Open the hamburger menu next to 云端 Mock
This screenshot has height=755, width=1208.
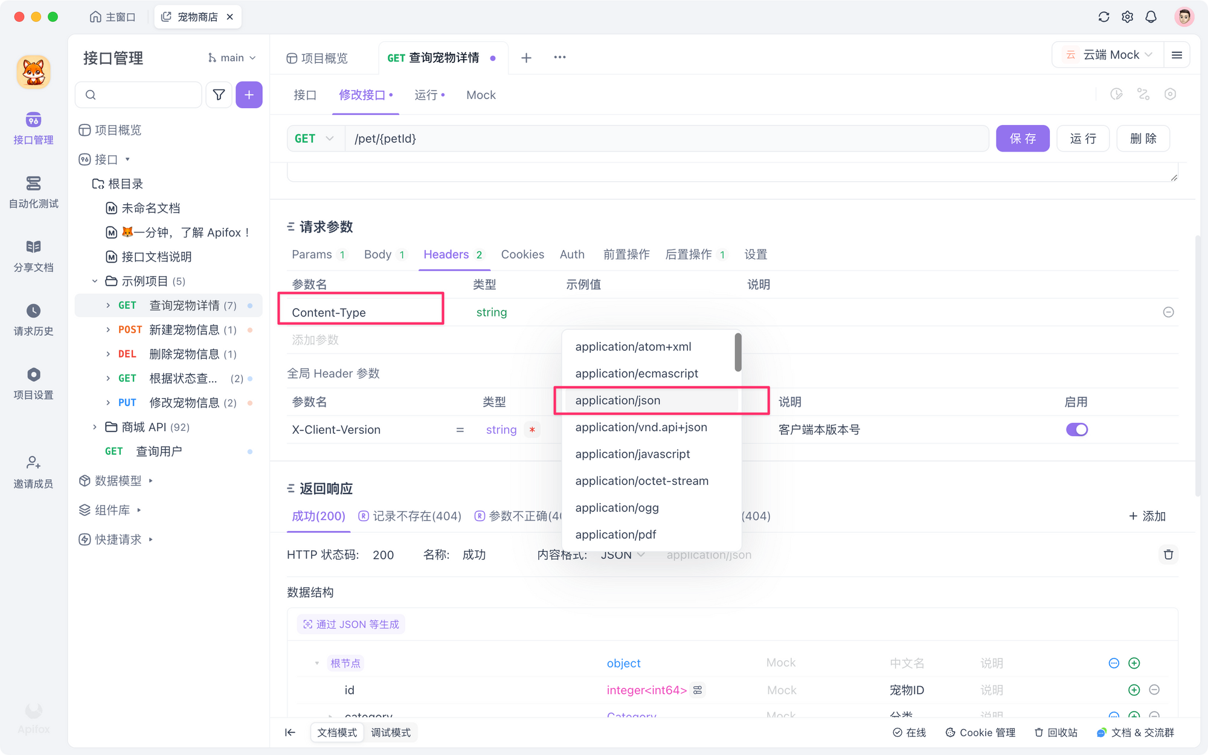click(x=1177, y=55)
